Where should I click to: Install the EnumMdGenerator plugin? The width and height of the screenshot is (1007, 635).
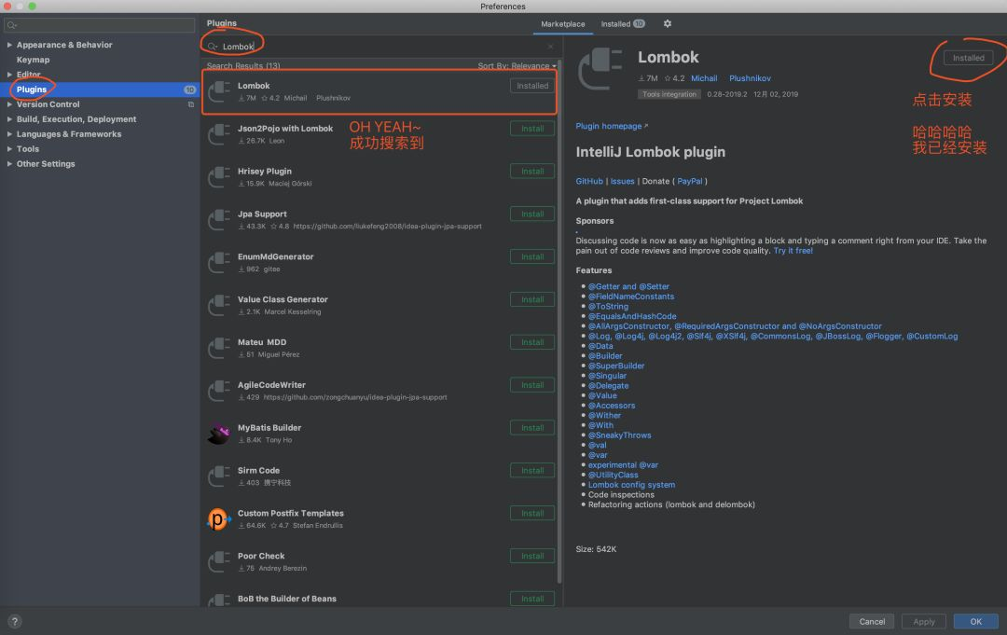(x=532, y=256)
